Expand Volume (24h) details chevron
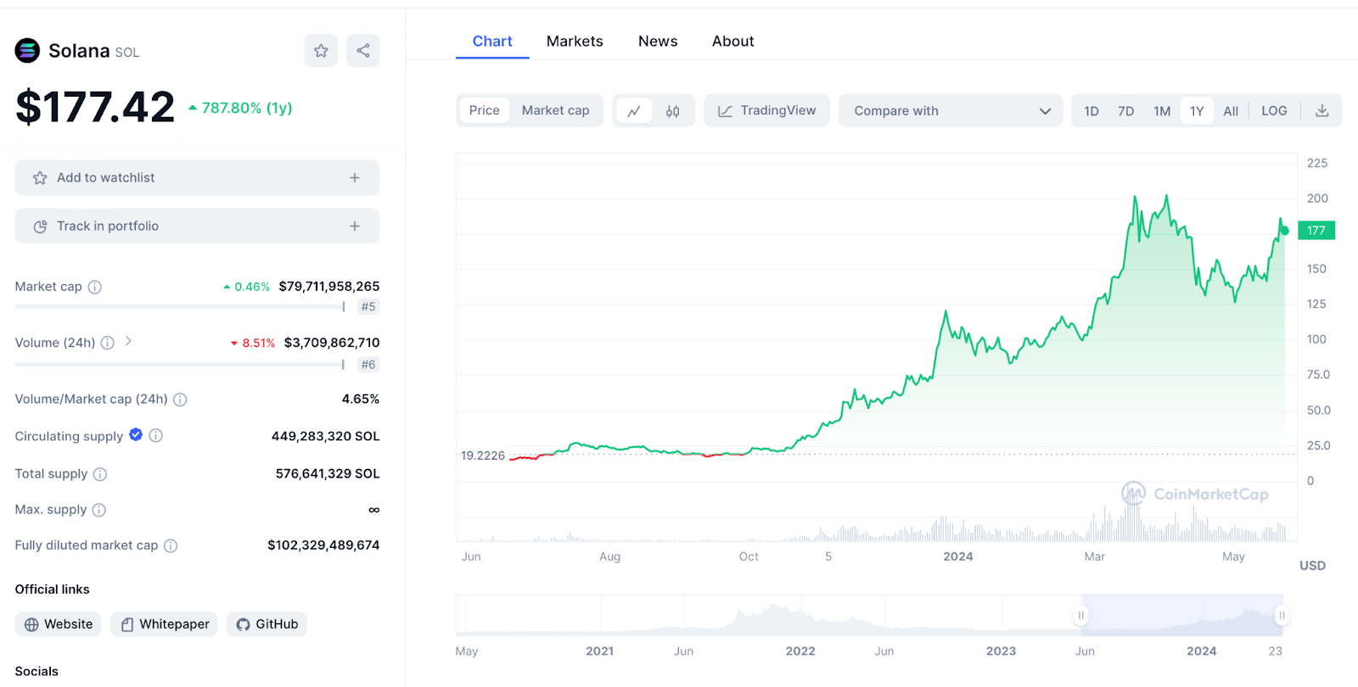The image size is (1358, 687). (x=128, y=341)
